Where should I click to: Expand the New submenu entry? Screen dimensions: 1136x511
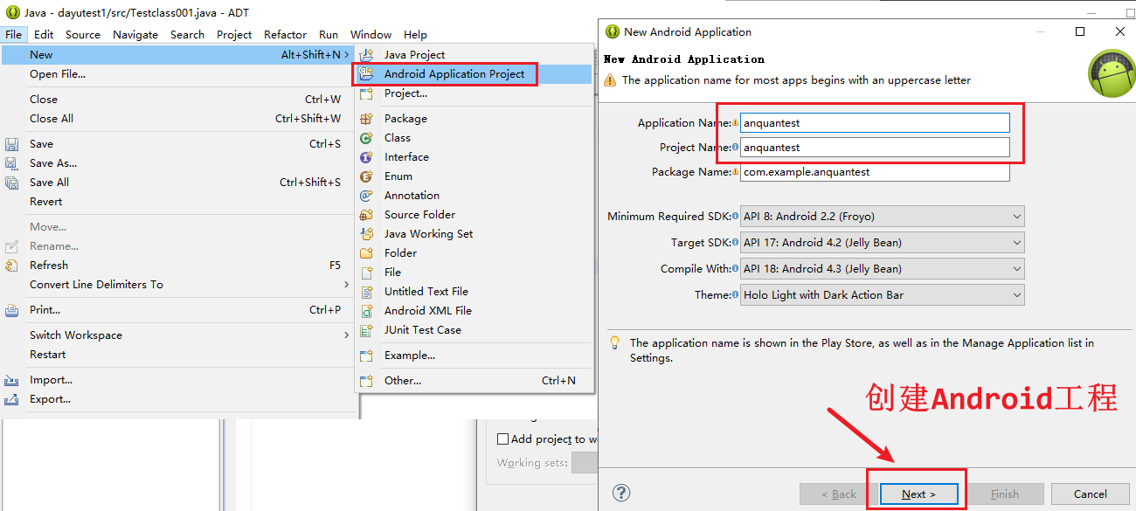[177, 54]
